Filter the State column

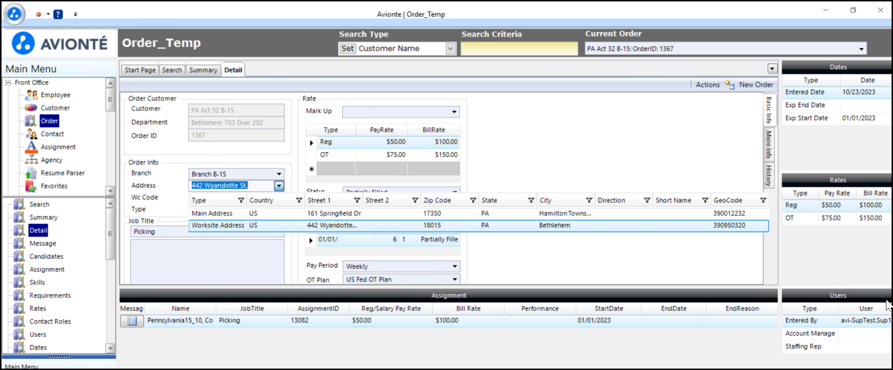[x=531, y=200]
